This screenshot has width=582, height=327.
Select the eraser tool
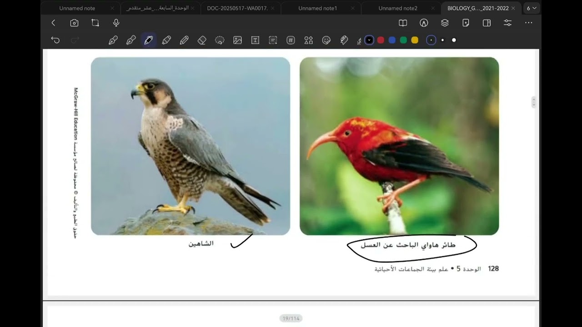click(x=202, y=40)
